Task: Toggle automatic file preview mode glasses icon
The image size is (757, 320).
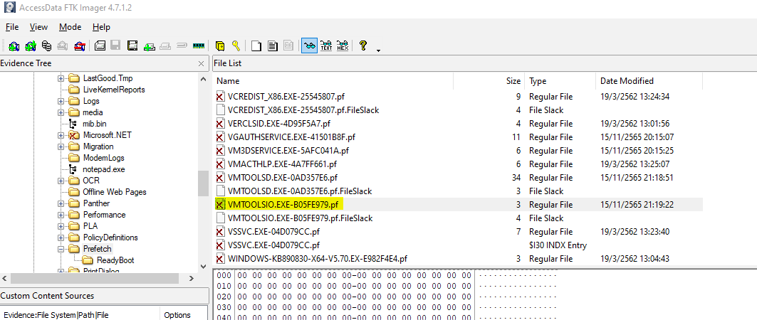Action: click(310, 46)
